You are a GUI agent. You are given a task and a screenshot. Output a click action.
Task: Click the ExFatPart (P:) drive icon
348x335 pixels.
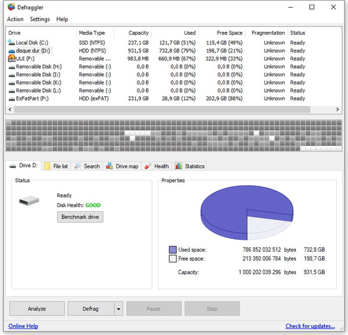[12, 99]
